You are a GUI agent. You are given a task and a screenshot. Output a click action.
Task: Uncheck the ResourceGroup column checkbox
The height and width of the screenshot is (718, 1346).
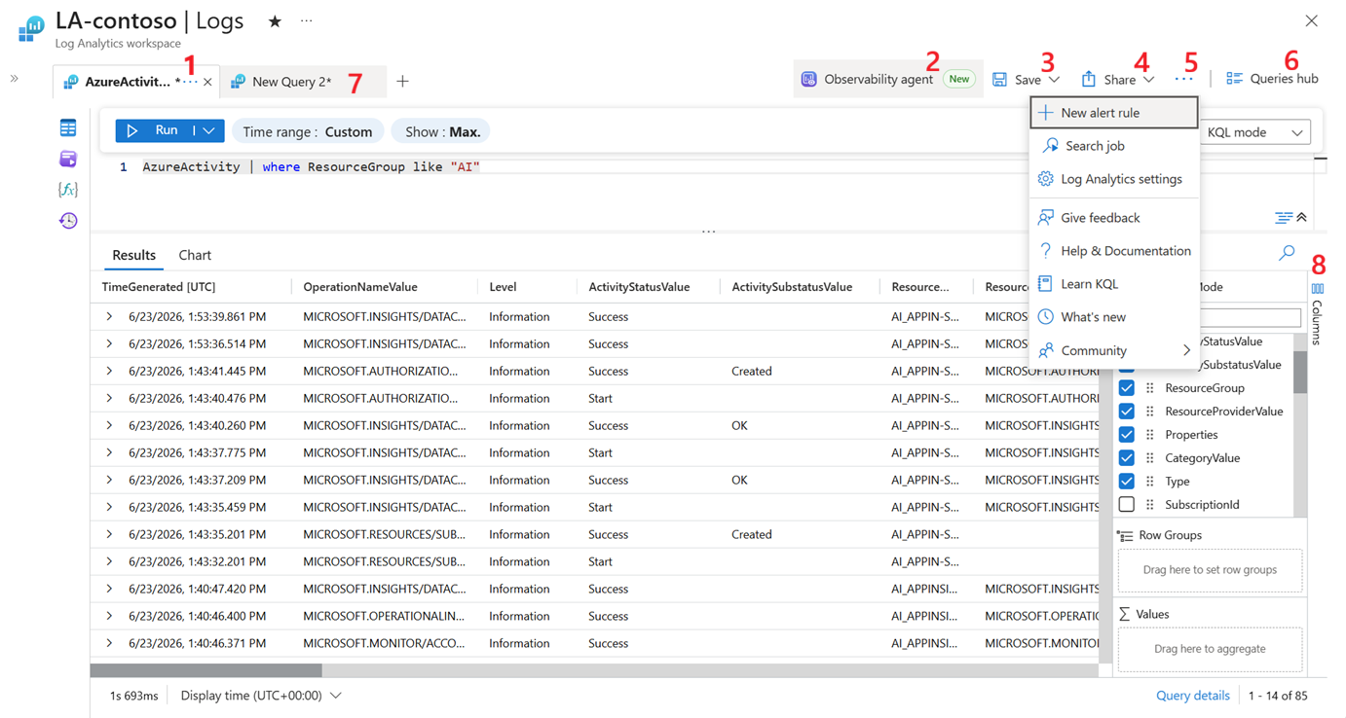click(x=1127, y=388)
